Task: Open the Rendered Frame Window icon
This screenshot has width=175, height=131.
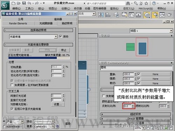Action: [162, 15]
